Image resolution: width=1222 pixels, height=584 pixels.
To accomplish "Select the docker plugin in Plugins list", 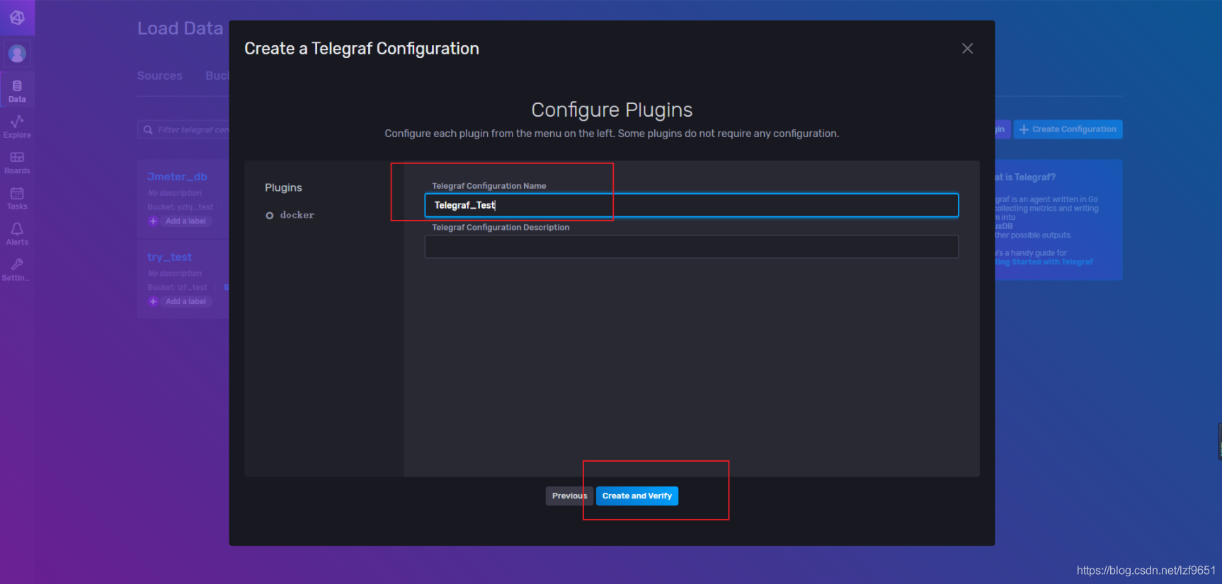I will 290,215.
